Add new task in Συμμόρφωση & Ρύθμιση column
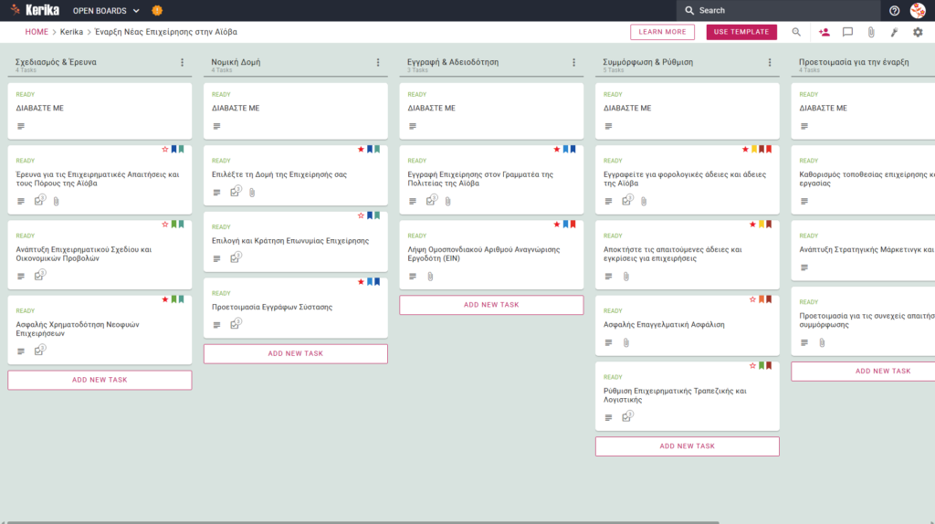The height and width of the screenshot is (524, 935). coord(687,445)
